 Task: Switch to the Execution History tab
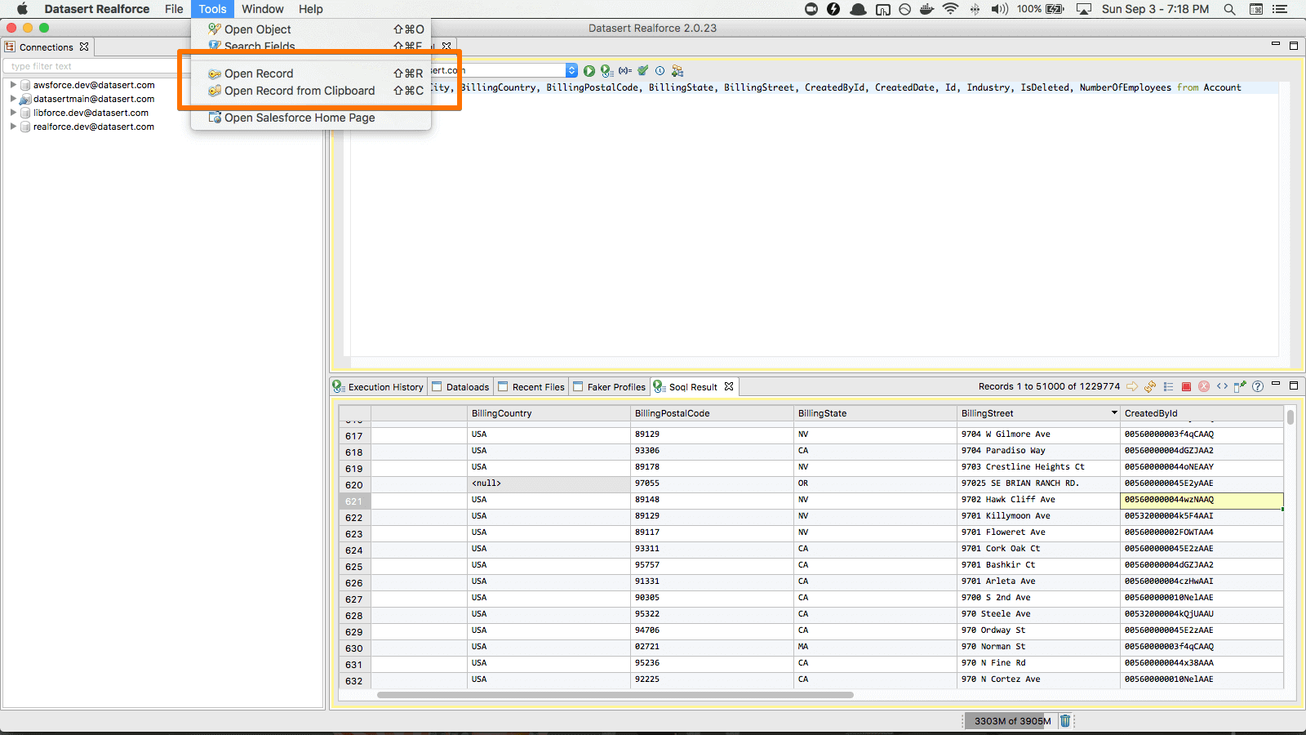coord(379,387)
